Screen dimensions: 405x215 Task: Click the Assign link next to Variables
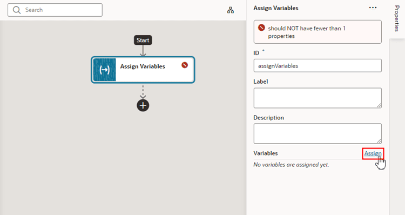pos(373,153)
